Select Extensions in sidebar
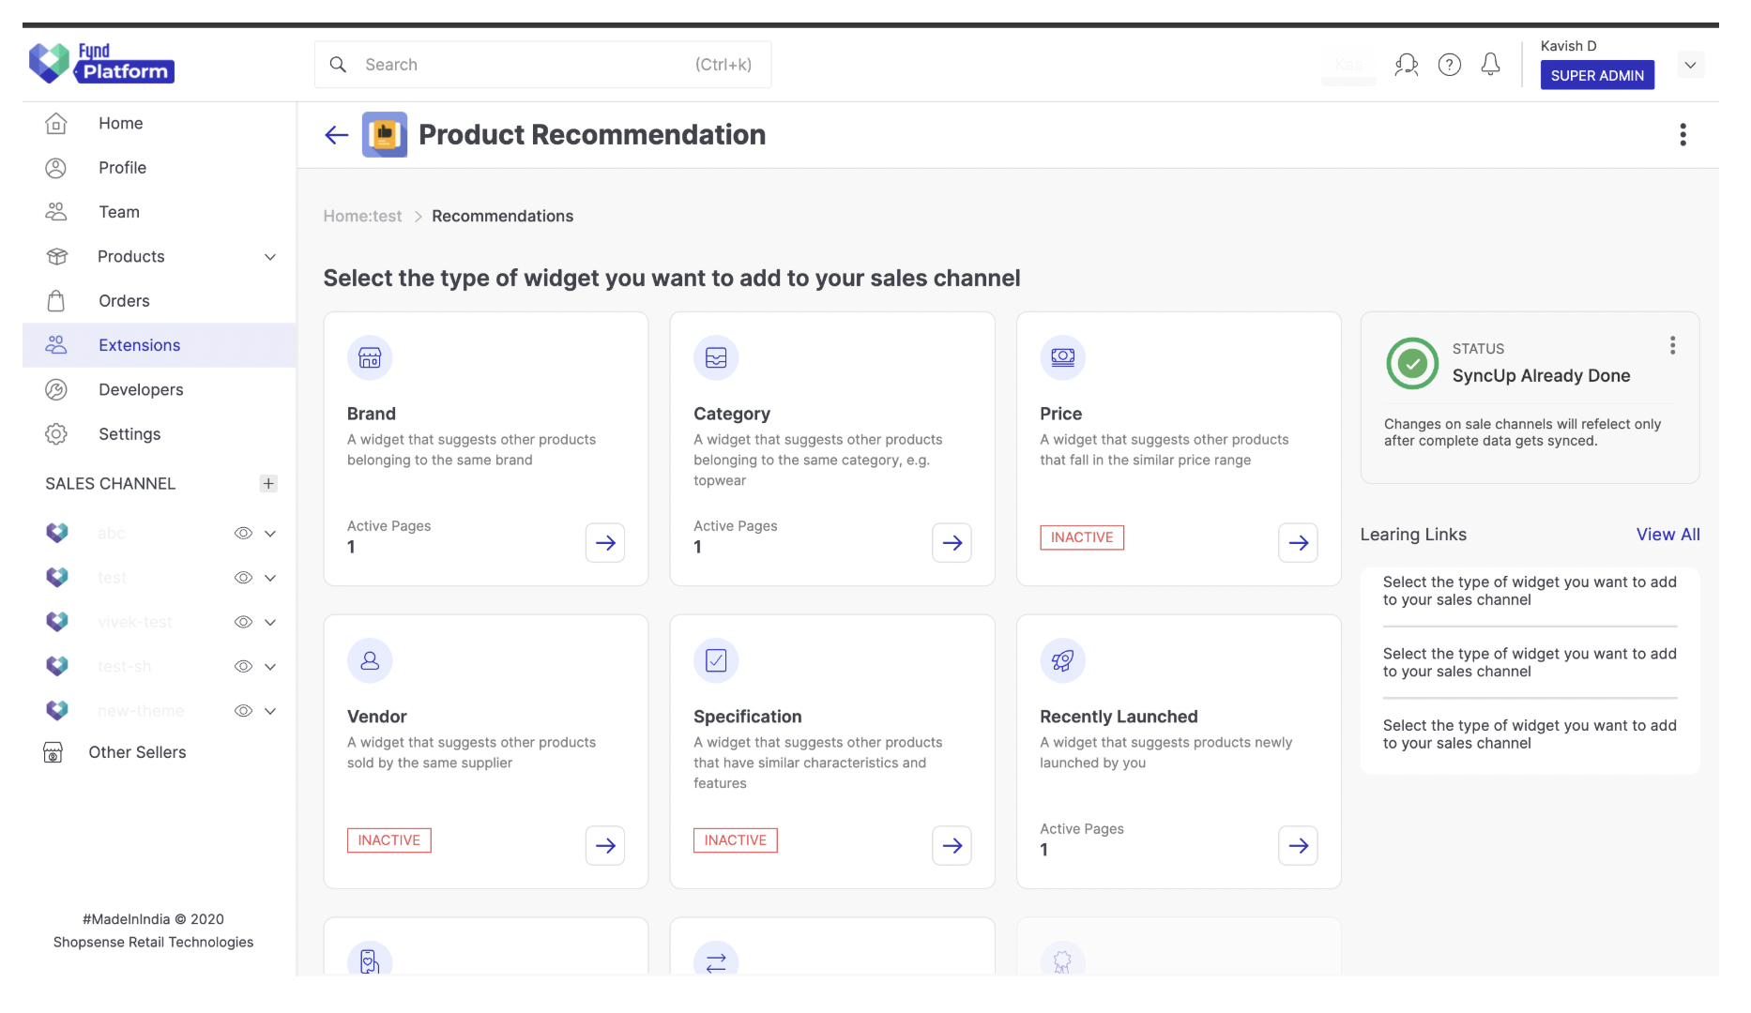This screenshot has width=1751, height=1013. click(x=160, y=345)
